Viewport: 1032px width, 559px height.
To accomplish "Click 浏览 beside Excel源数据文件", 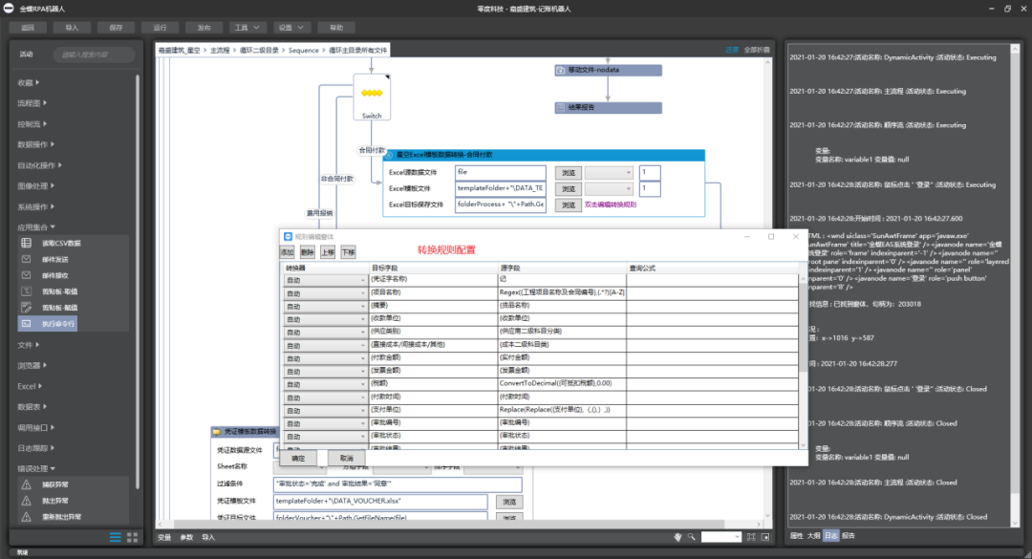I will click(x=568, y=173).
